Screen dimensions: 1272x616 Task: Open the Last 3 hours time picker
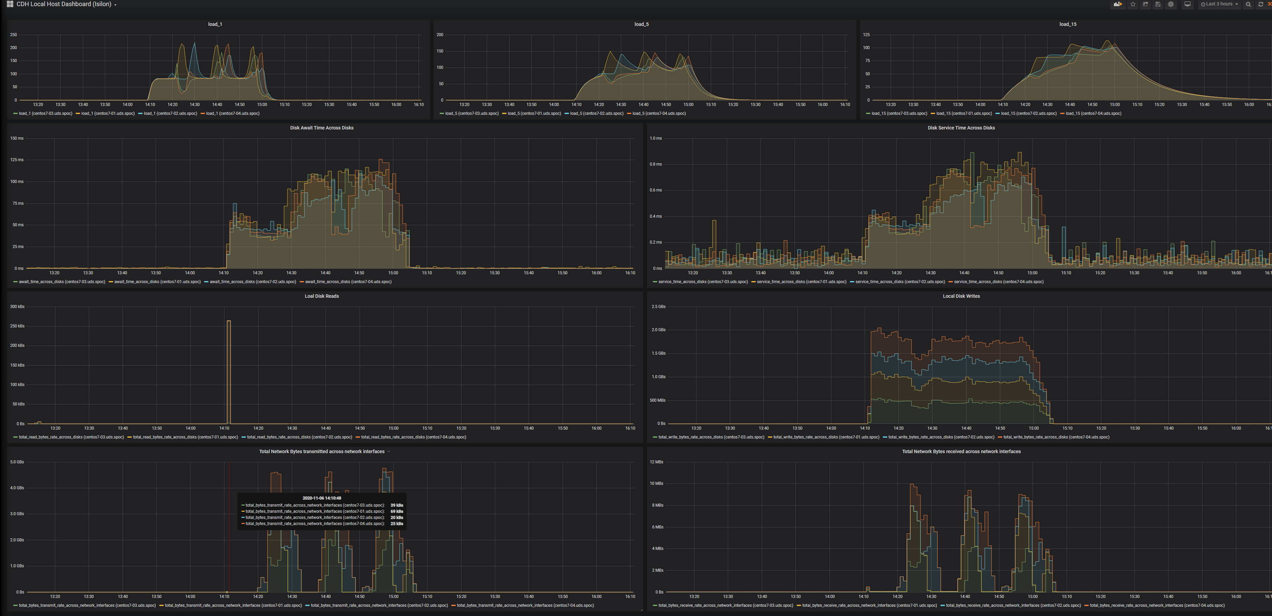(x=1219, y=4)
